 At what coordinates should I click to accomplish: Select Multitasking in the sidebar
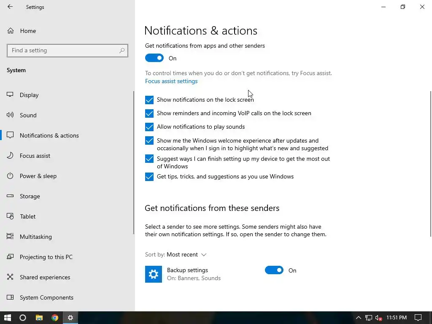(67, 237)
